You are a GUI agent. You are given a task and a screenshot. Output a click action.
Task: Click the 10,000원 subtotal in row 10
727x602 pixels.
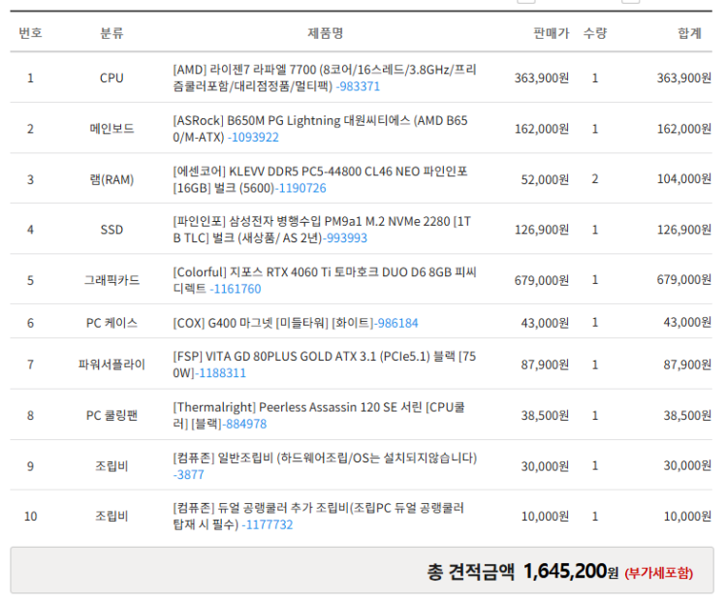click(x=687, y=516)
